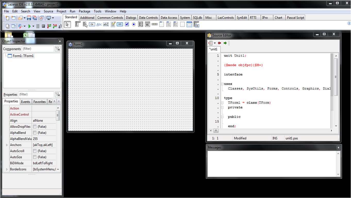
Task: Open the Package menu
Action: click(x=85, y=11)
